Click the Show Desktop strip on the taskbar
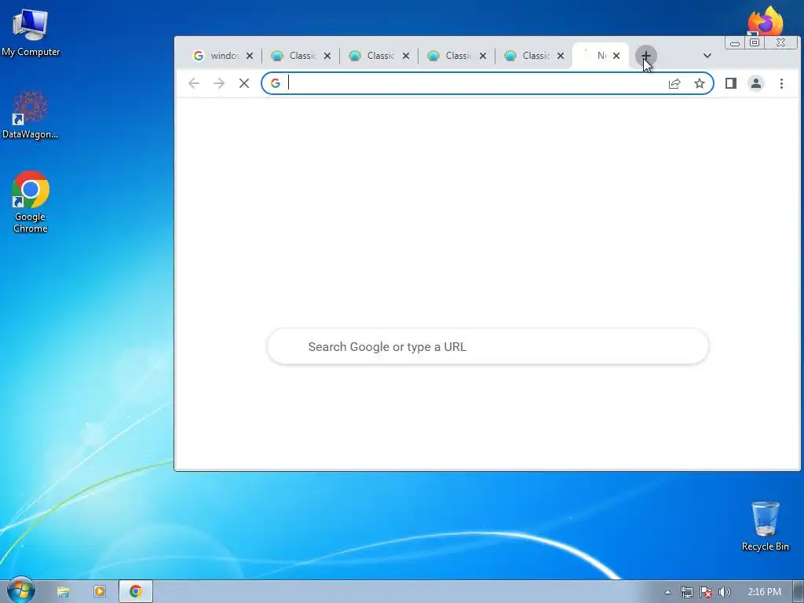 798,591
